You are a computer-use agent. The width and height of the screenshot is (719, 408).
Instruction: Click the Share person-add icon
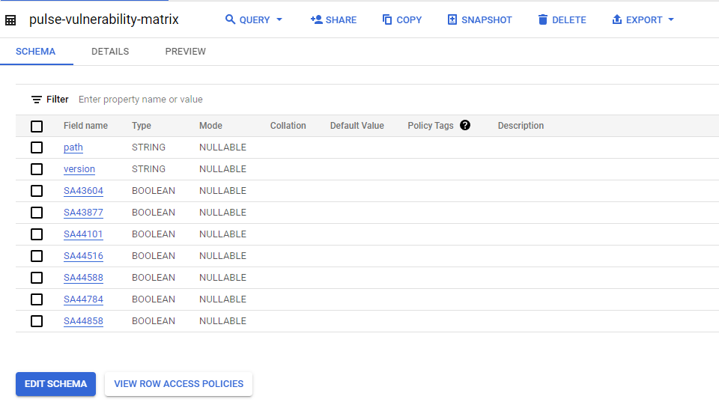316,19
